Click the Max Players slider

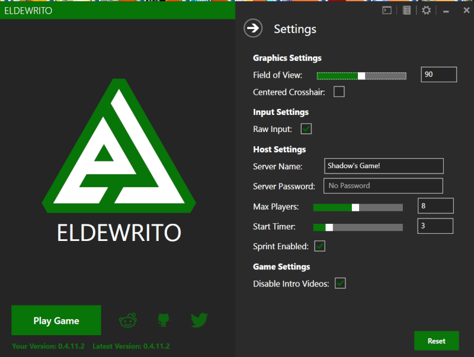(x=358, y=207)
